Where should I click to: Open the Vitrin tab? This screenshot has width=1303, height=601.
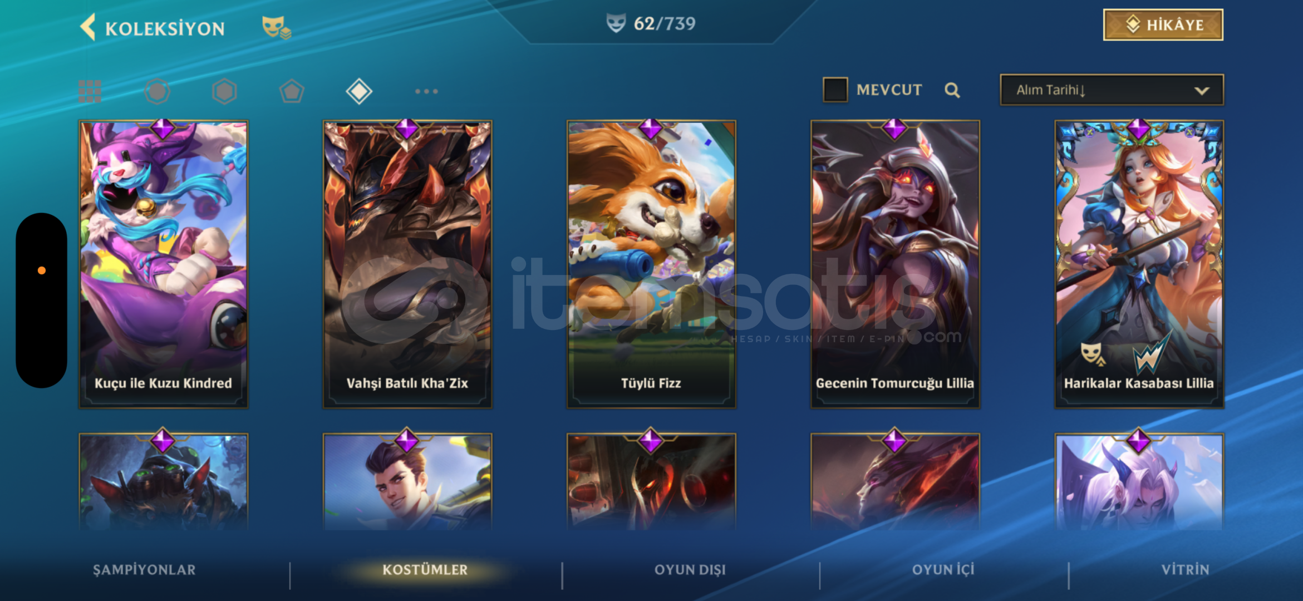(x=1185, y=570)
